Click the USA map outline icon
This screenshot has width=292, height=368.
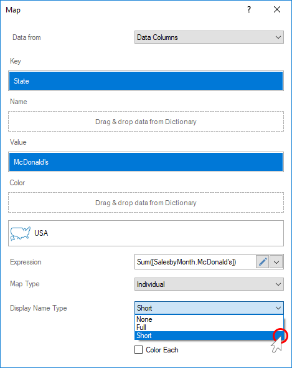click(21, 233)
